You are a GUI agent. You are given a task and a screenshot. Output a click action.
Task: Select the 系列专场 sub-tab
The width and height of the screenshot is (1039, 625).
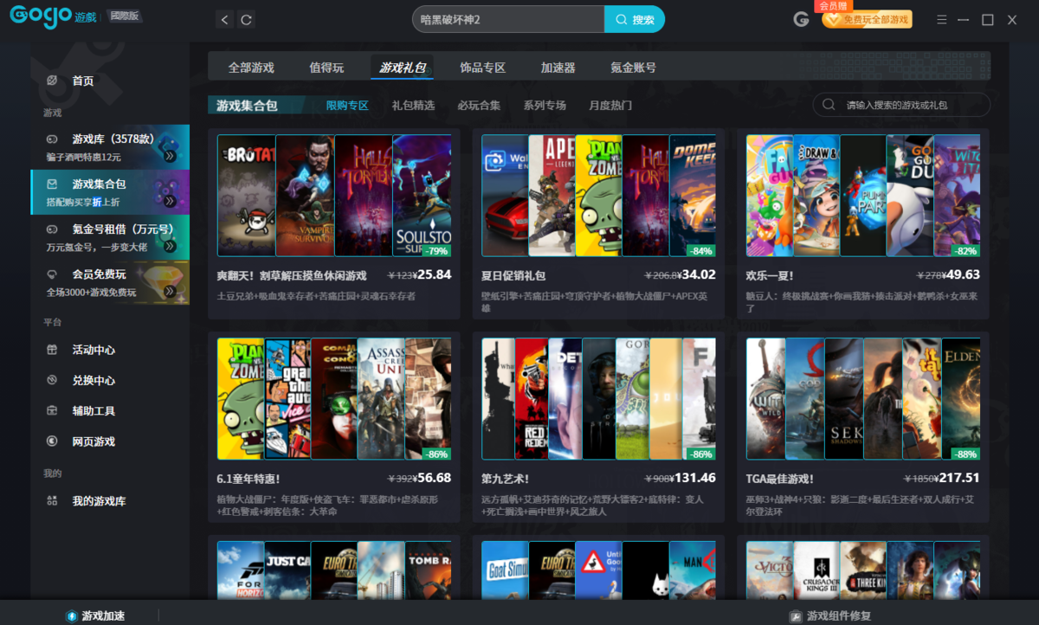click(545, 106)
